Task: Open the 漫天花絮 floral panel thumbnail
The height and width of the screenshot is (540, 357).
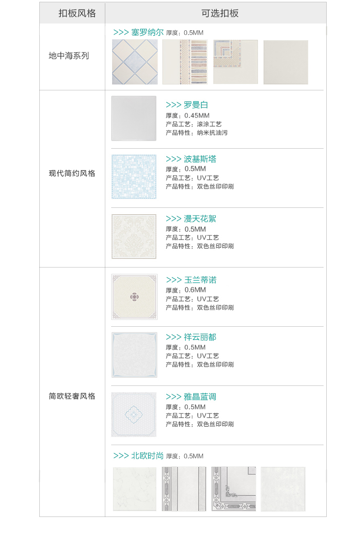Action: (134, 236)
